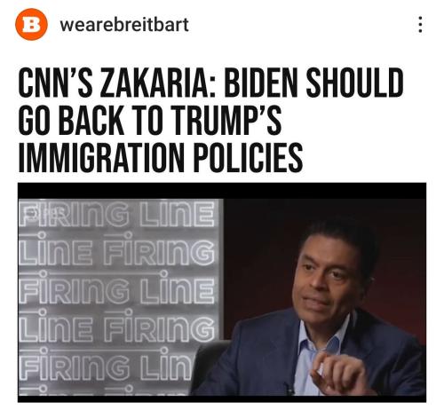Click the lapel microphone on the jacket

click(288, 389)
